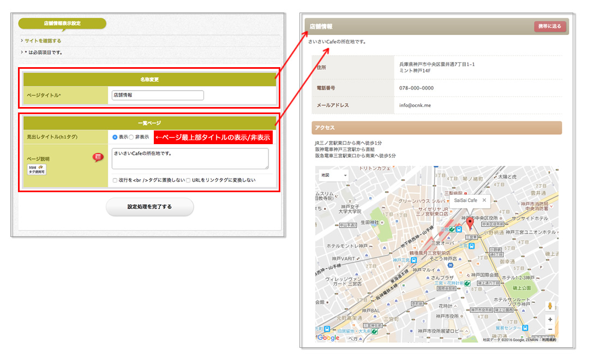This screenshot has height=362, width=600.
Task: Click the 078-000-0000 phone number
Action: coord(416,88)
